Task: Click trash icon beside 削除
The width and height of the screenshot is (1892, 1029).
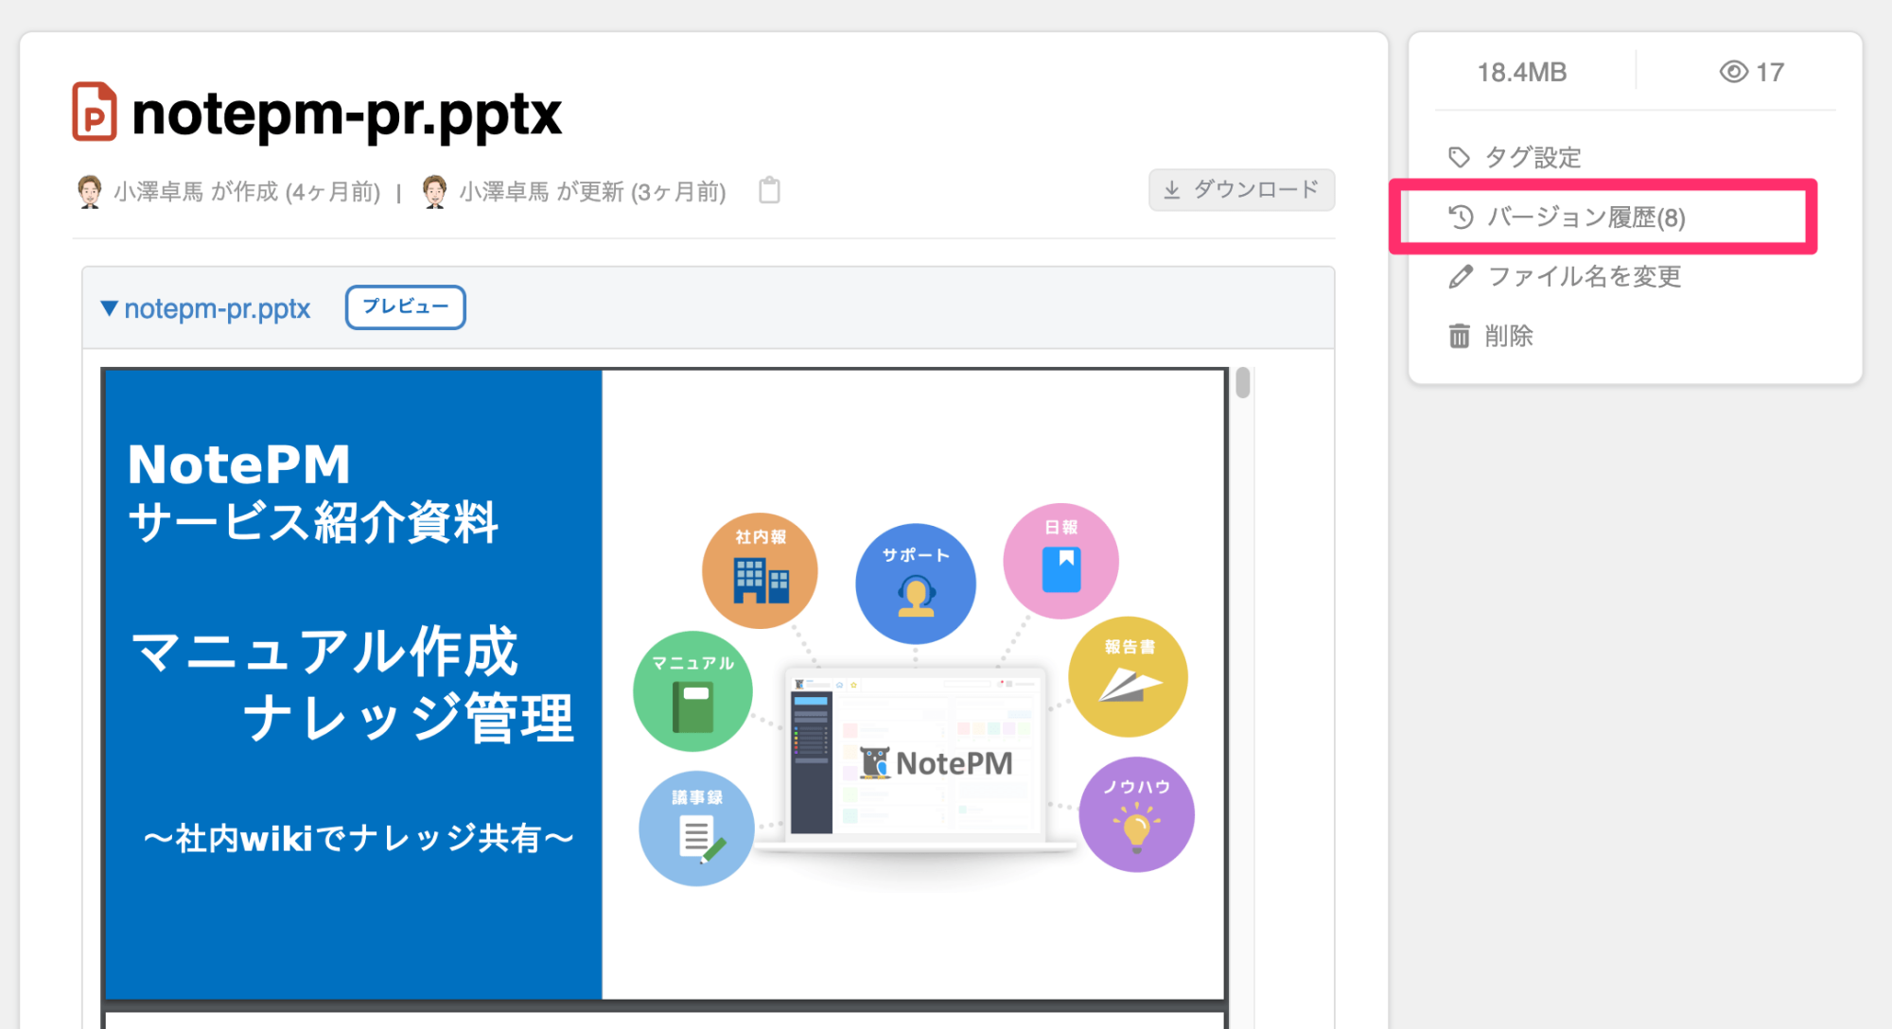Action: (x=1460, y=336)
